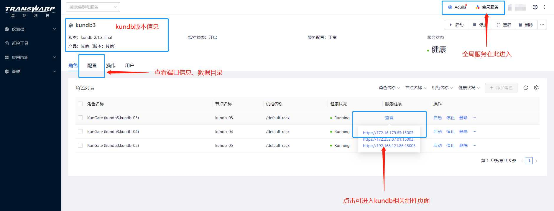The height and width of the screenshot is (211, 554).
Task: Click 启动 for the kundb-04 role
Action: point(438,132)
